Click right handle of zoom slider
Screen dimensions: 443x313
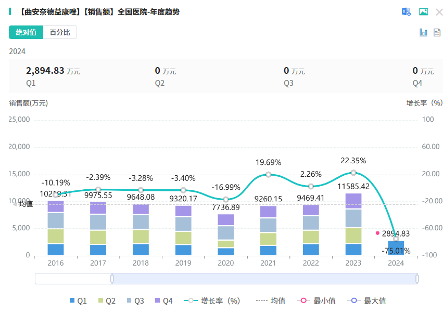click(417, 279)
